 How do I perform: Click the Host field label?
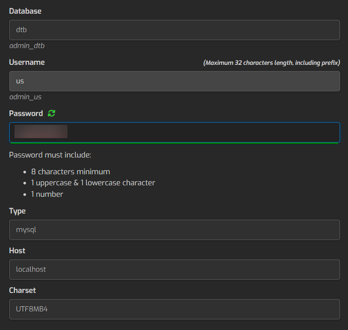(17, 250)
